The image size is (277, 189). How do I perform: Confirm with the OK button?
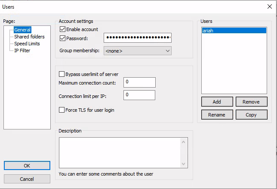point(27,165)
